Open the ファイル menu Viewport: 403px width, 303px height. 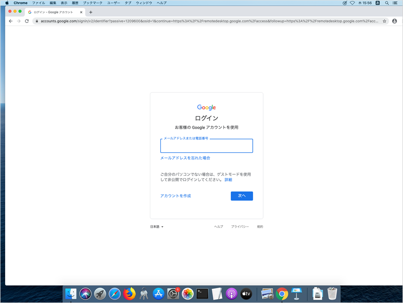[38, 3]
